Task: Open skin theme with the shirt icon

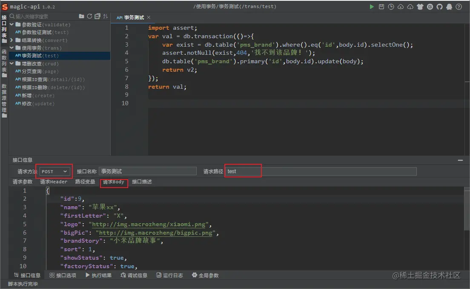Action: point(420,6)
